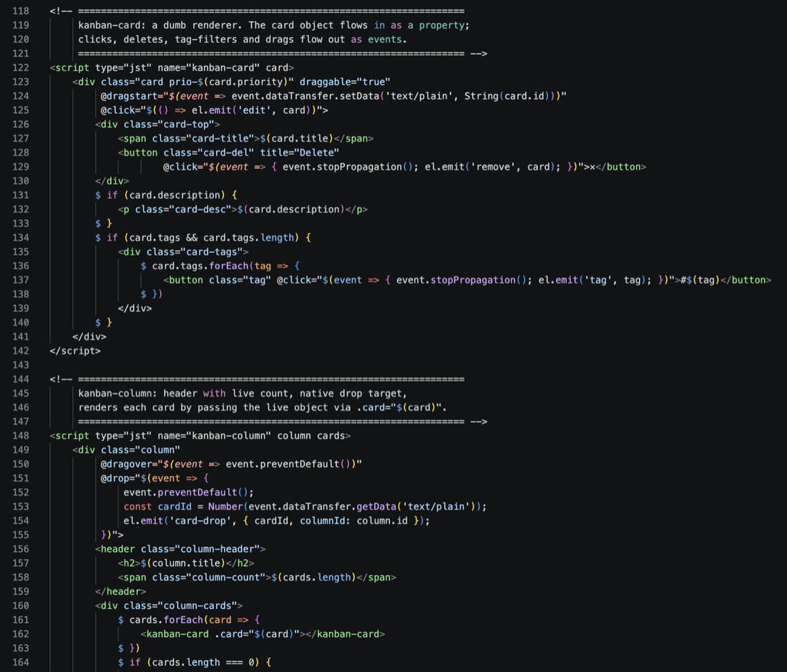
Task: Click the "Delete" title value on line 128
Action: 317,152
